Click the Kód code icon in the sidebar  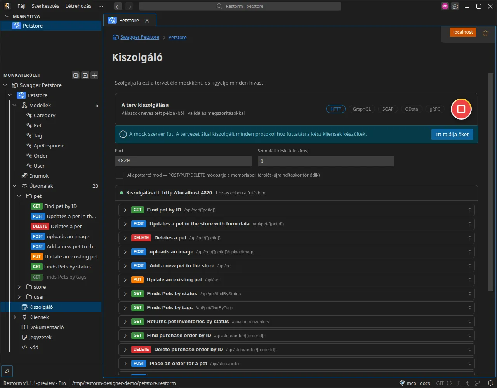(x=24, y=348)
